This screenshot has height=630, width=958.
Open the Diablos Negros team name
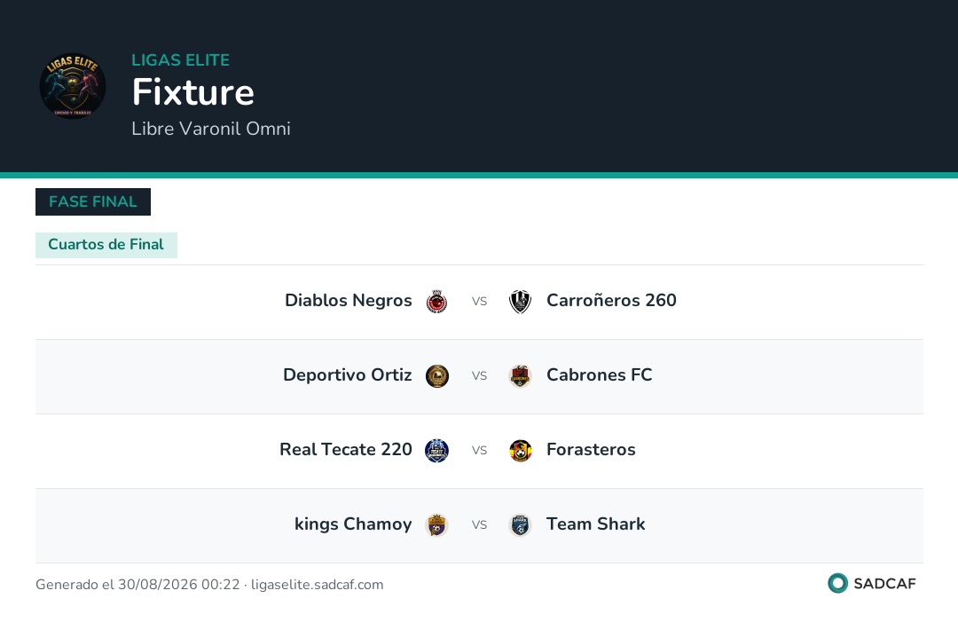tap(349, 301)
